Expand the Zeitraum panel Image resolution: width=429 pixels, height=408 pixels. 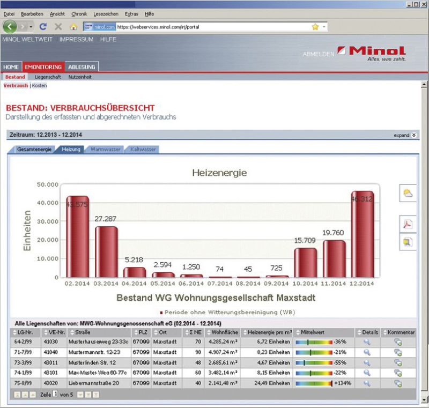[x=405, y=135]
